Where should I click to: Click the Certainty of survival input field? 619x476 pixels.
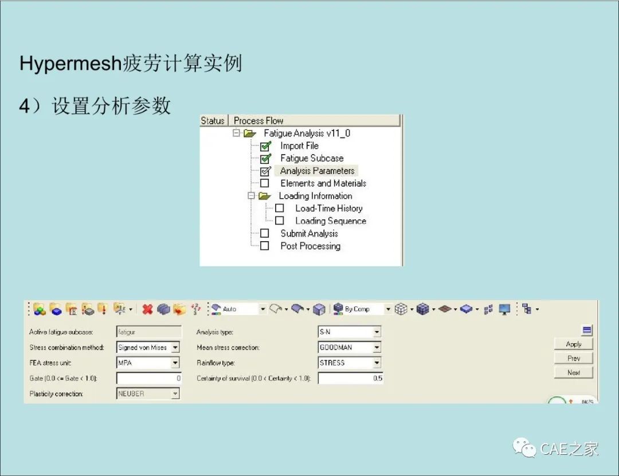pyautogui.click(x=351, y=378)
